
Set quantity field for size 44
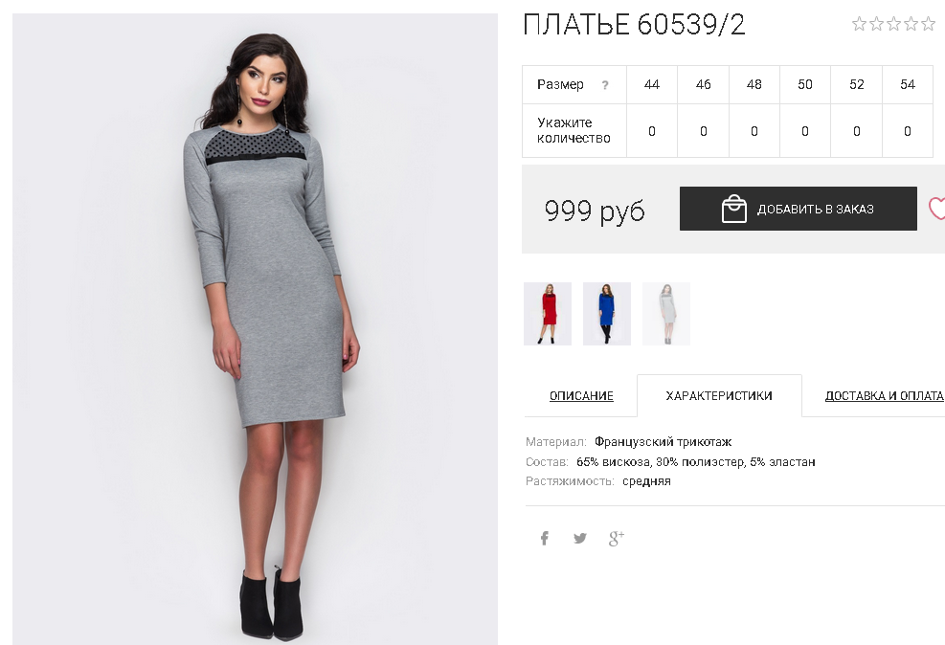[x=652, y=131]
